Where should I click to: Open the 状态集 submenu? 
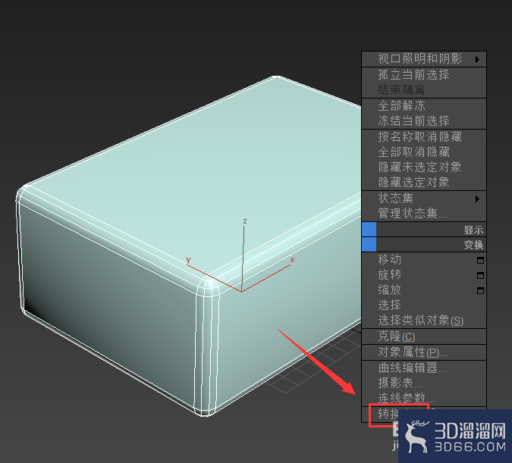424,199
